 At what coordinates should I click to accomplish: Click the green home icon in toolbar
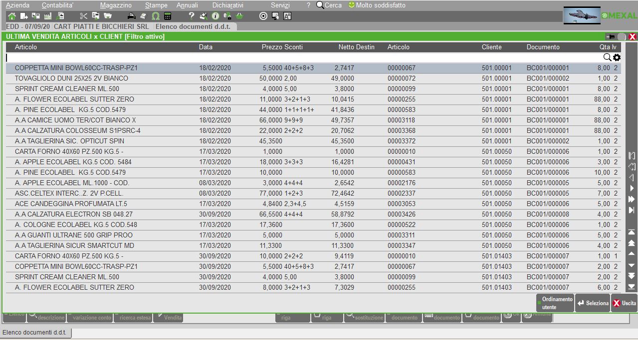click(12, 16)
